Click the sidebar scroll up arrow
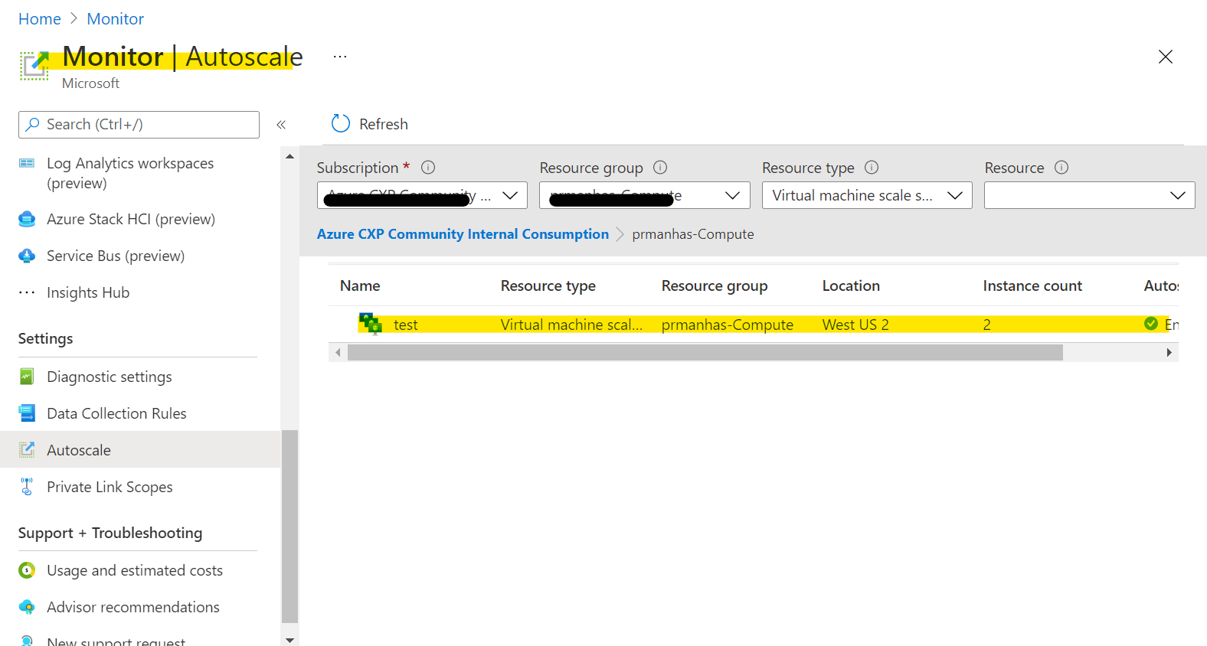The image size is (1207, 646). click(x=289, y=156)
